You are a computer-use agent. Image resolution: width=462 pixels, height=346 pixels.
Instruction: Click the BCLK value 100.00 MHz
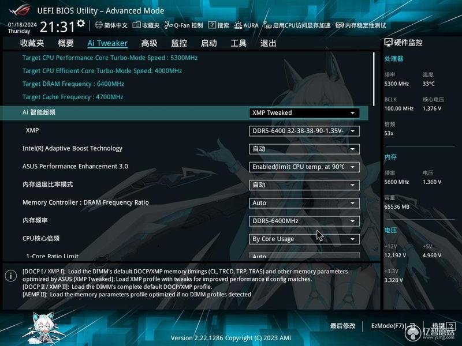tap(398, 108)
